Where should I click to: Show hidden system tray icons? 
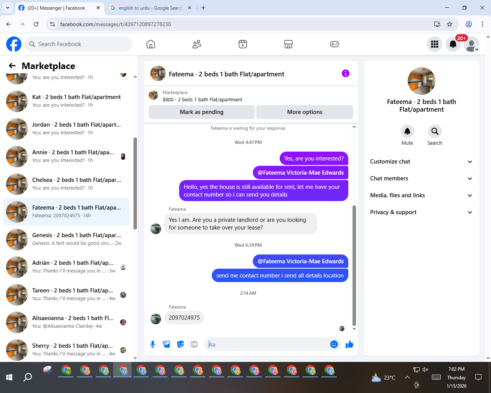click(x=407, y=377)
